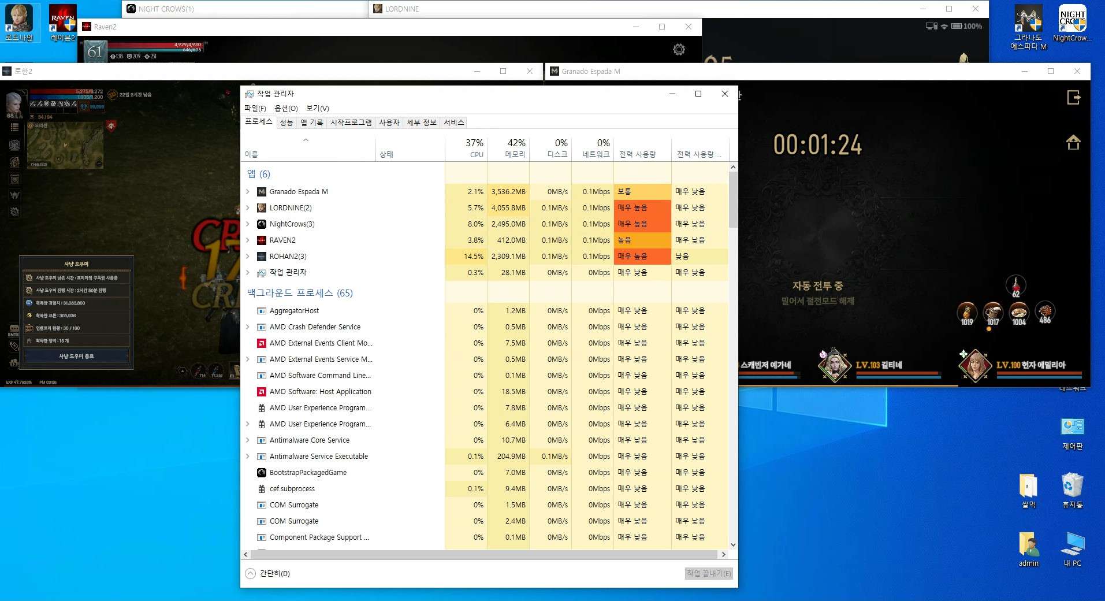The height and width of the screenshot is (601, 1105).
Task: Open the 쌀먹 folder on desktop
Action: click(x=1028, y=491)
